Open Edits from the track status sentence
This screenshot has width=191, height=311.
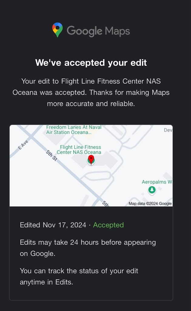click(x=64, y=282)
